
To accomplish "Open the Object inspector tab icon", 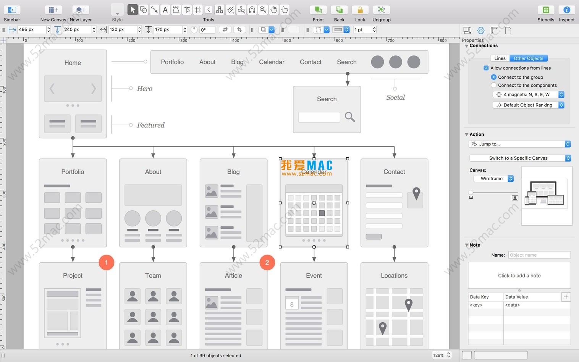I will point(467,31).
